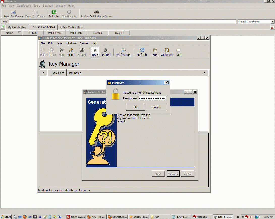Open the Trusted Certificates filter dropdown
Screen dimensions: 275x219
tap(256, 21)
